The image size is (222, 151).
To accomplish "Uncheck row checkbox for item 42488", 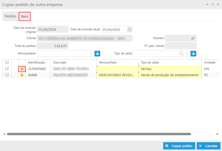I will point(7,75).
